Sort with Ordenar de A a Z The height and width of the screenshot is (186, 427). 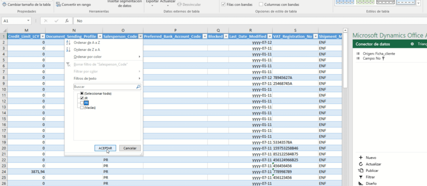[87, 43]
